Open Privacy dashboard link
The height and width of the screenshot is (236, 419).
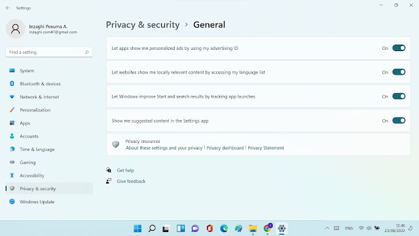[x=225, y=148]
